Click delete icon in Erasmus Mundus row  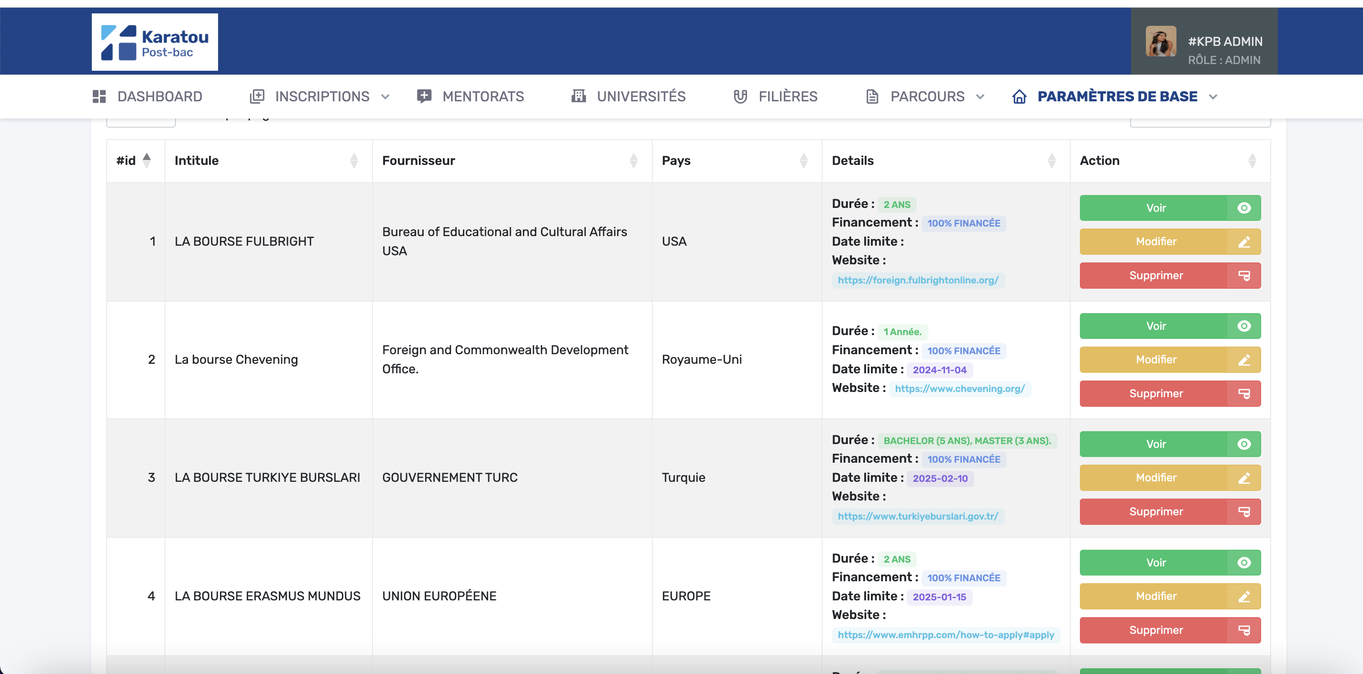tap(1244, 630)
